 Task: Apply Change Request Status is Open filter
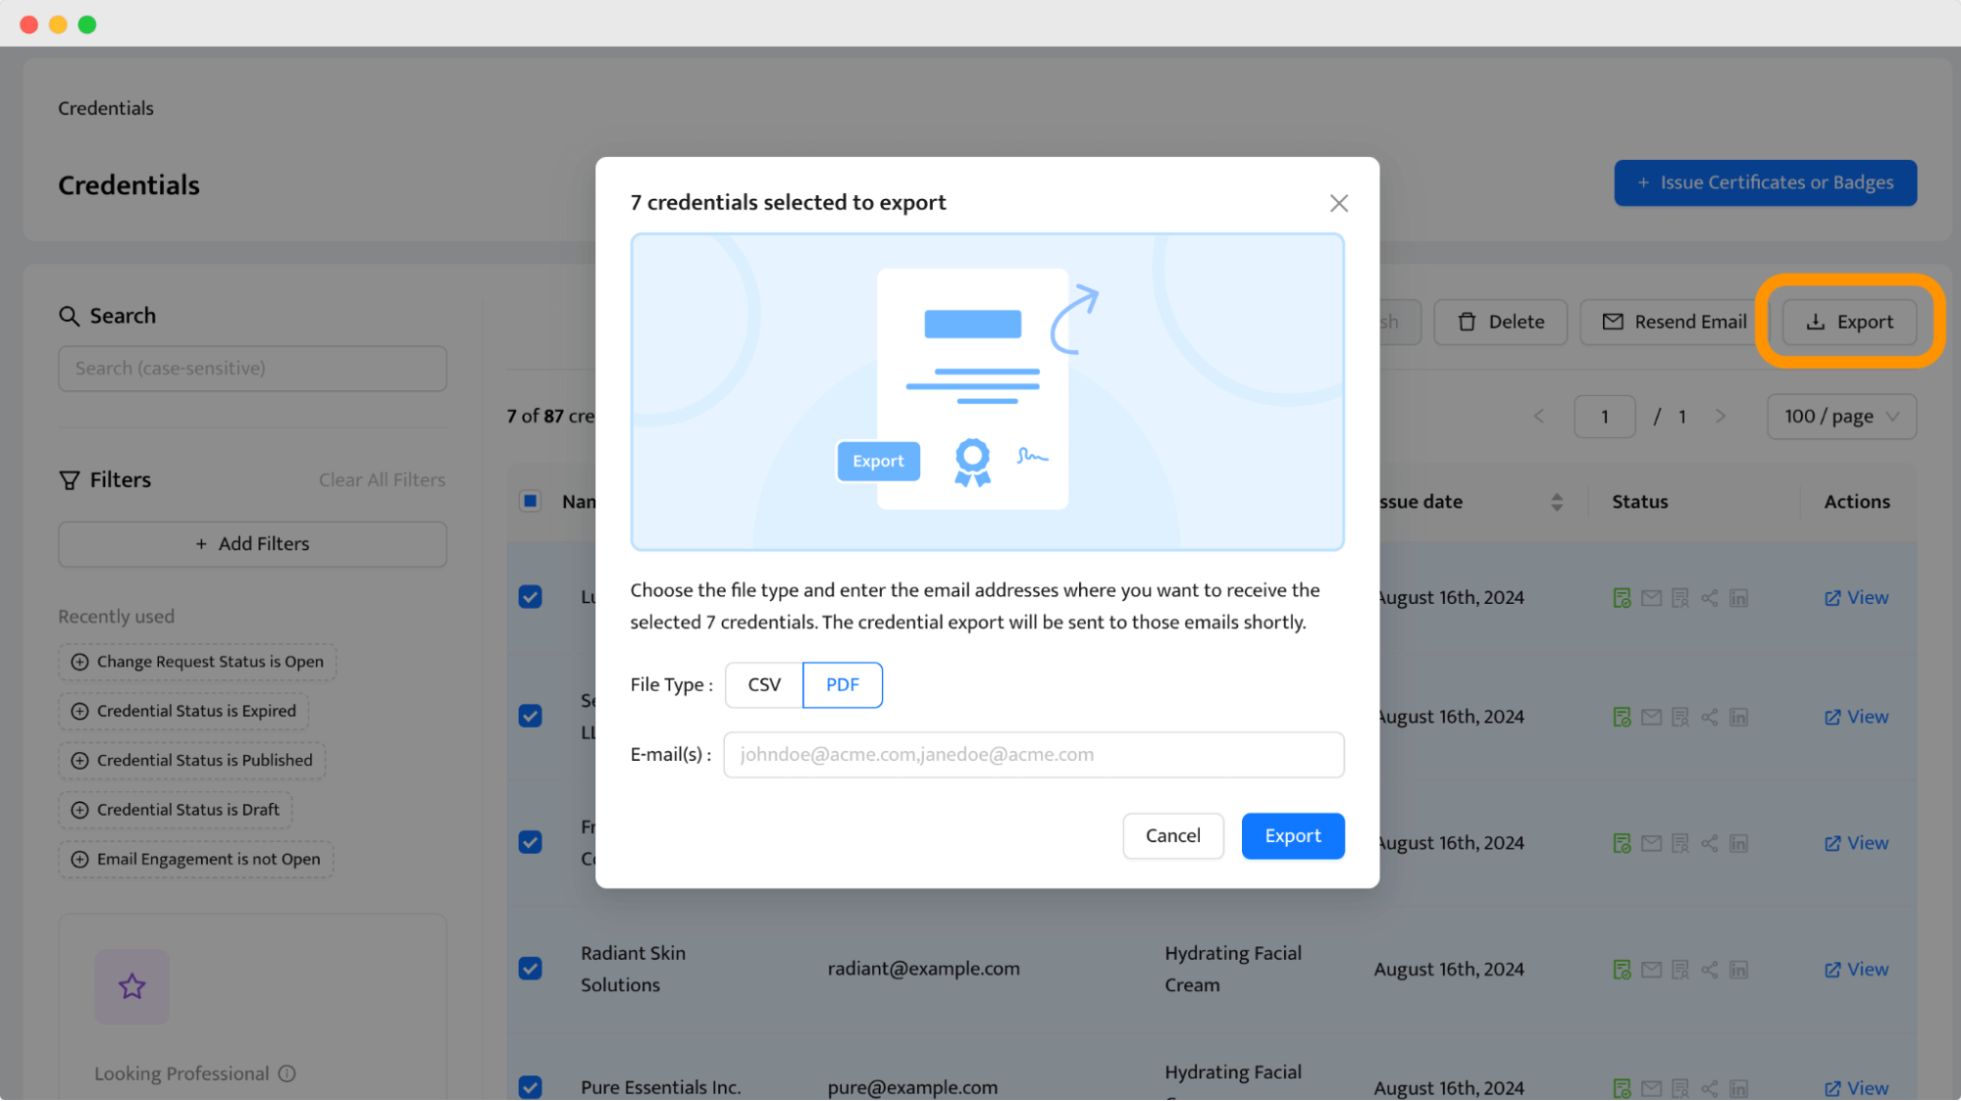click(x=197, y=662)
